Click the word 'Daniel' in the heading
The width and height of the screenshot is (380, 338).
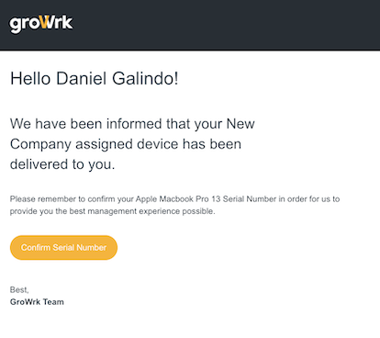point(82,78)
